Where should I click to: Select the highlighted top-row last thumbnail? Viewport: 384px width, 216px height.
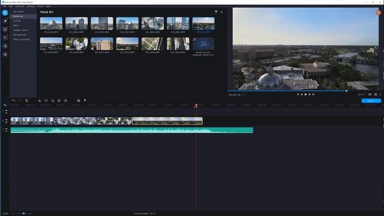203,23
